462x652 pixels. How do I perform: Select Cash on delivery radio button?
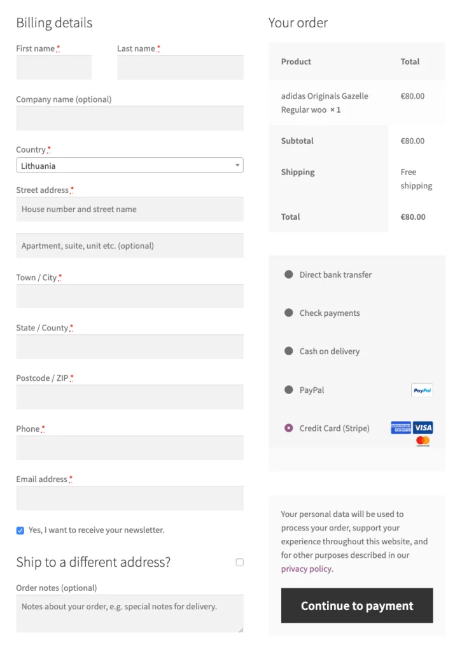coord(289,351)
